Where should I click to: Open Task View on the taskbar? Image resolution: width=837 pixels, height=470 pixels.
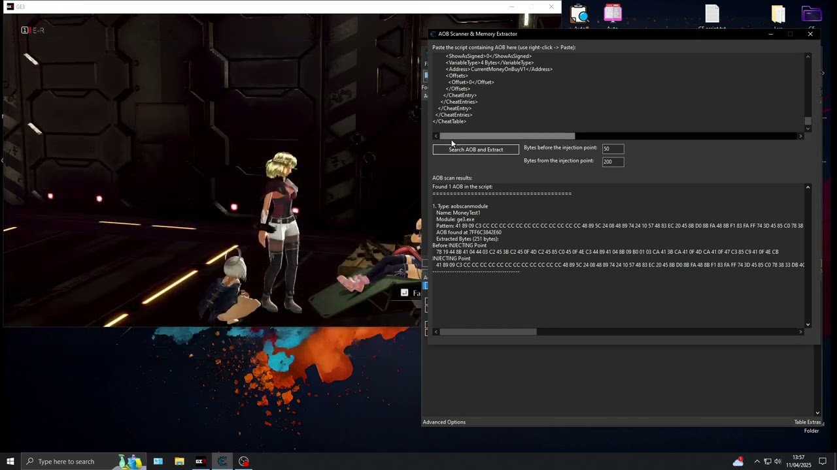(158, 462)
